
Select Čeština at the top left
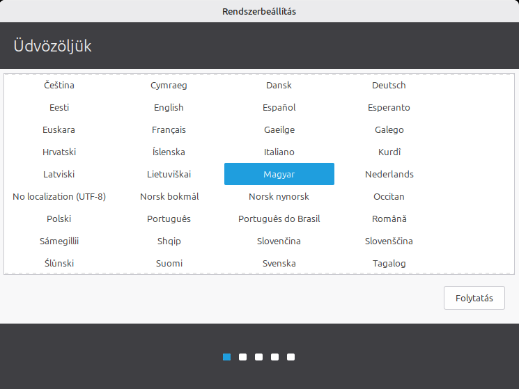(x=59, y=85)
